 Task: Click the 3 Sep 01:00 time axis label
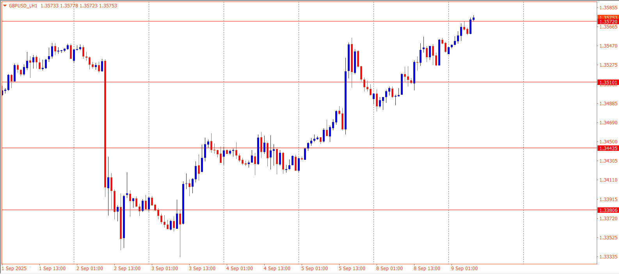click(x=165, y=269)
